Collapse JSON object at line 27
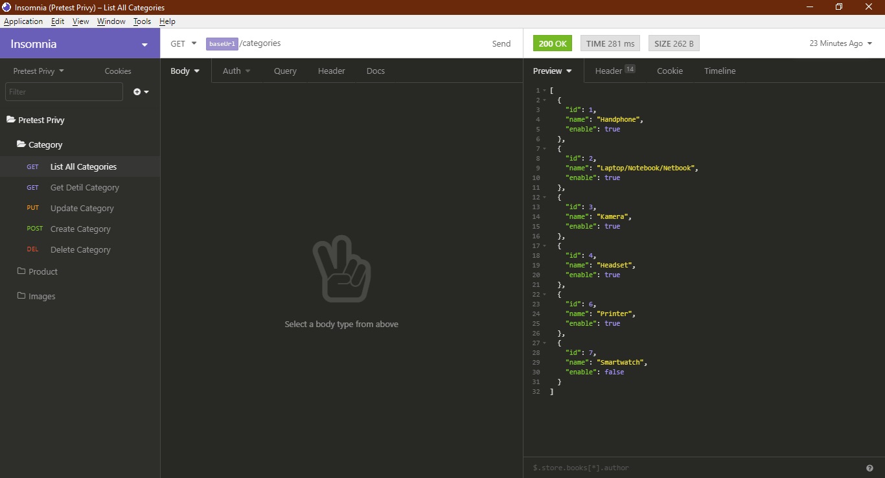The width and height of the screenshot is (885, 478). tap(544, 343)
